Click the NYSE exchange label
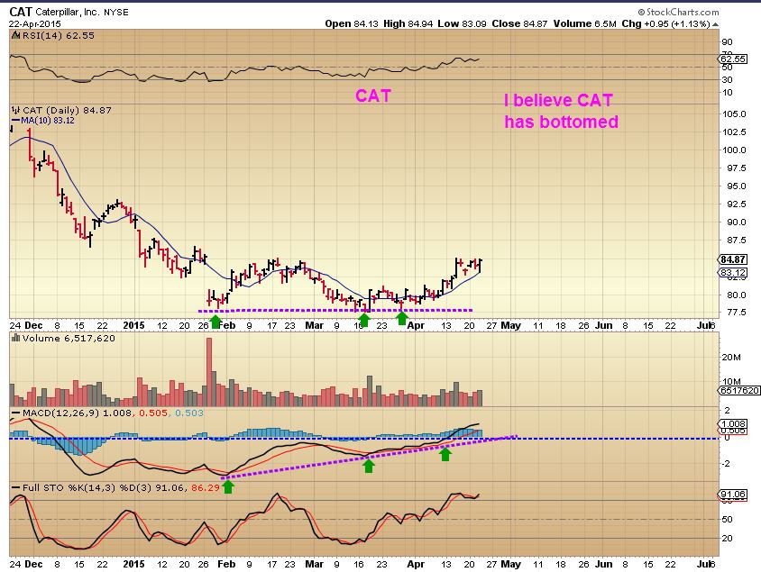Viewport: 761px width, 572px height. click(x=116, y=13)
